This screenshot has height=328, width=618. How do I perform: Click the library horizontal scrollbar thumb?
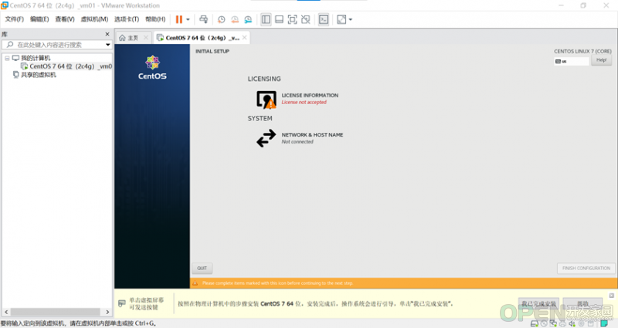[x=55, y=312]
